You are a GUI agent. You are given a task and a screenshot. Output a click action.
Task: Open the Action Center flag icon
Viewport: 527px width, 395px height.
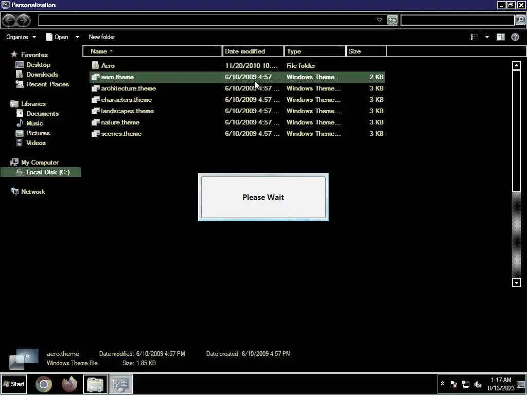[x=453, y=384]
